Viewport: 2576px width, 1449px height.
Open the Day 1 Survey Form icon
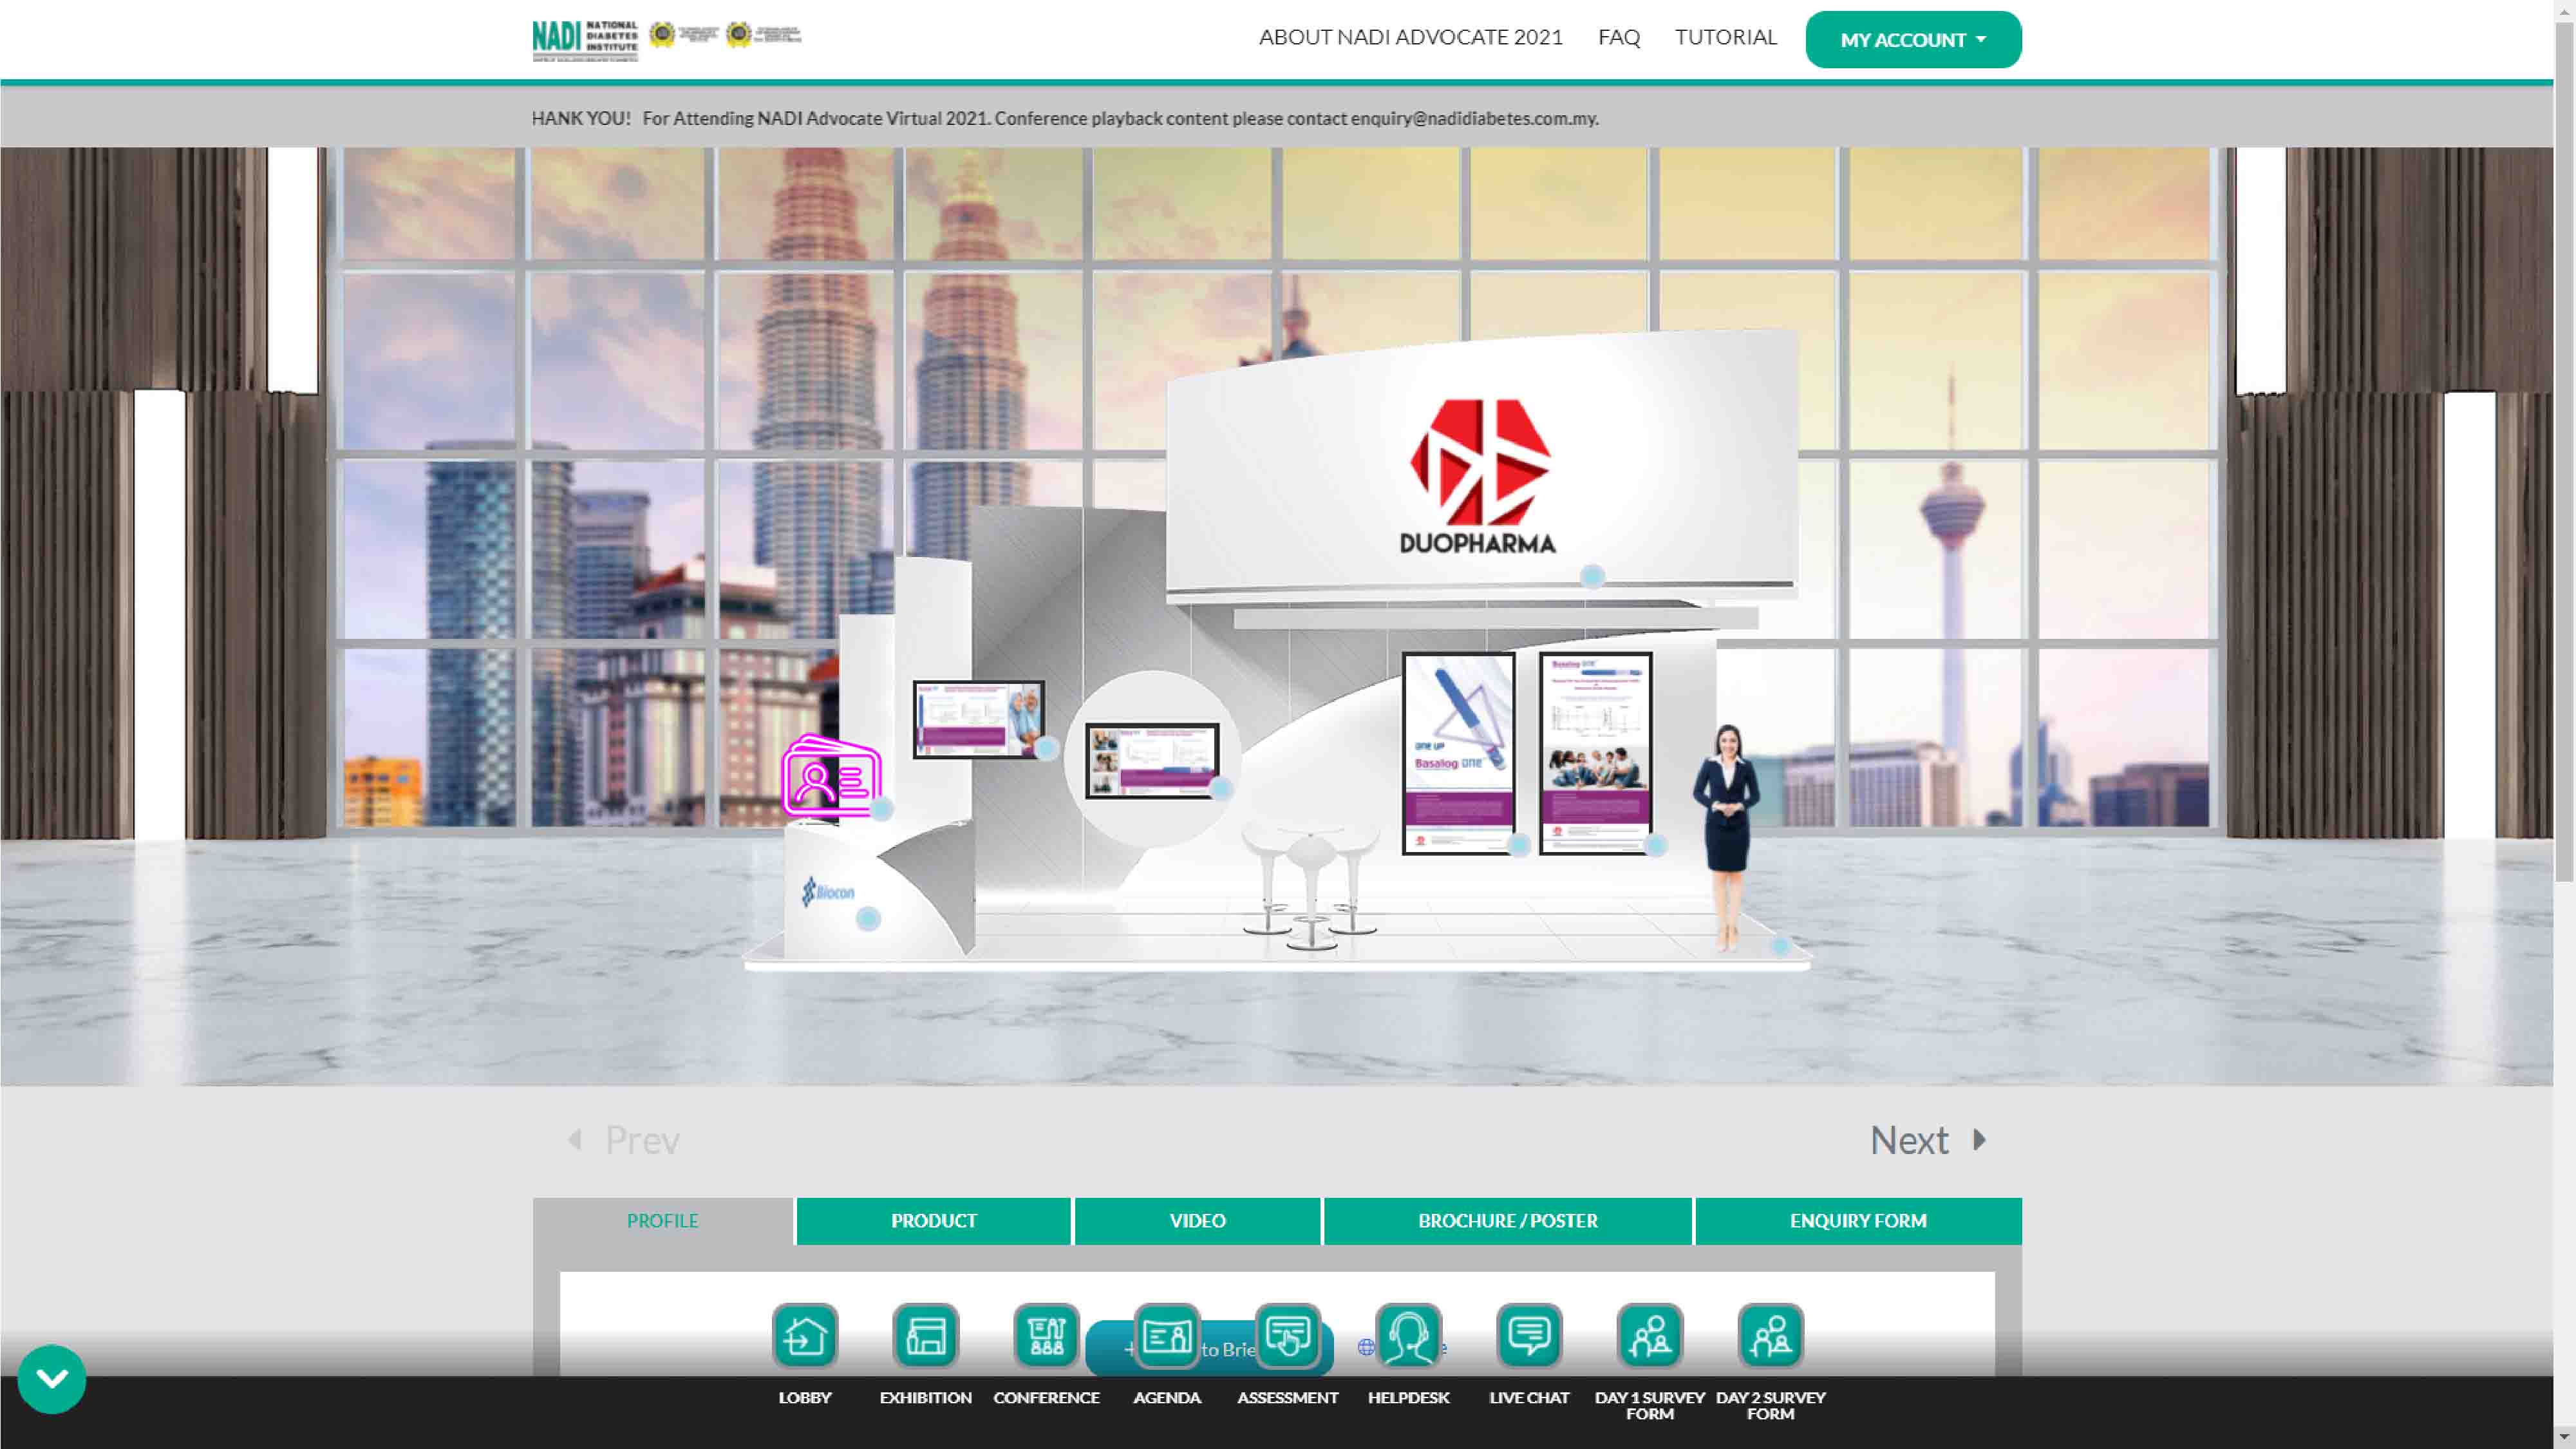pos(1650,1335)
